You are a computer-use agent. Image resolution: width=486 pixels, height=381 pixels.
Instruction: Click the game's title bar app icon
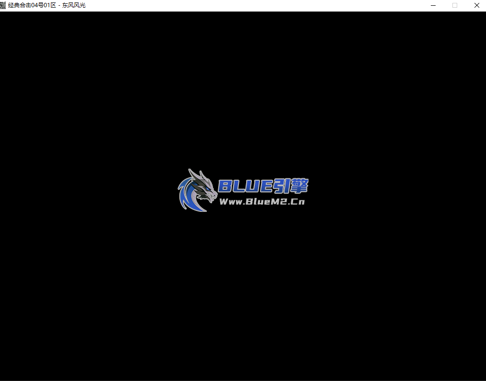(3, 5)
